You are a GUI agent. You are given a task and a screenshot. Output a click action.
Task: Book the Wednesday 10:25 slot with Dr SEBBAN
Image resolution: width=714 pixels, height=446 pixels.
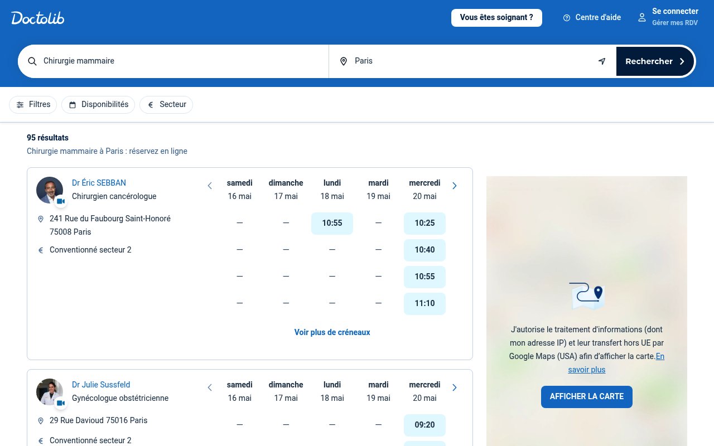point(424,224)
